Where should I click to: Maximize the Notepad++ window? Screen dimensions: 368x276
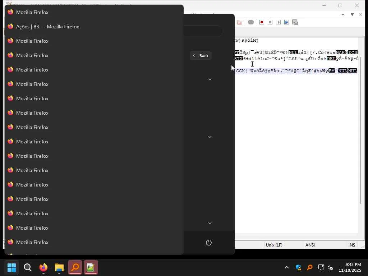tap(340, 5)
